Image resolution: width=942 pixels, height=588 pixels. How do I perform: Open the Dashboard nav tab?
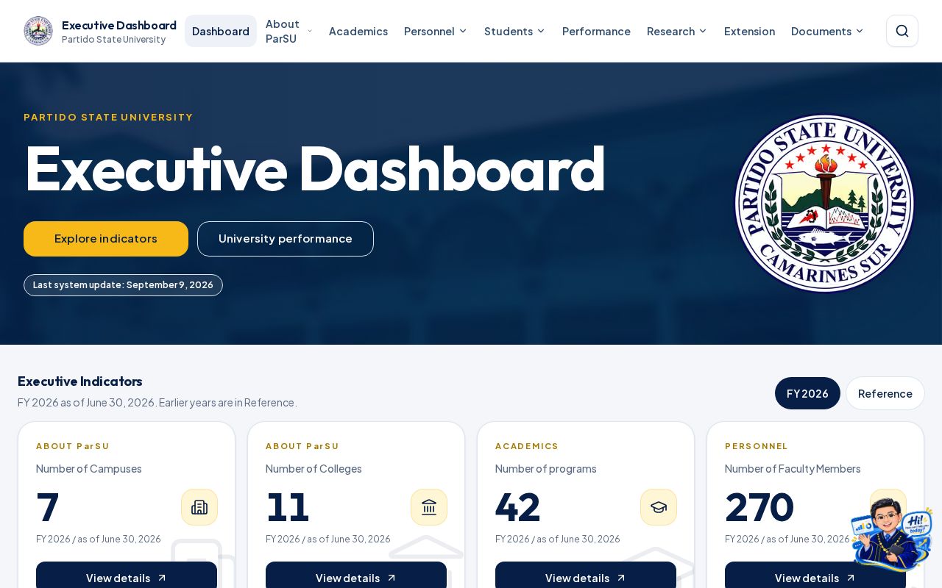pos(221,31)
